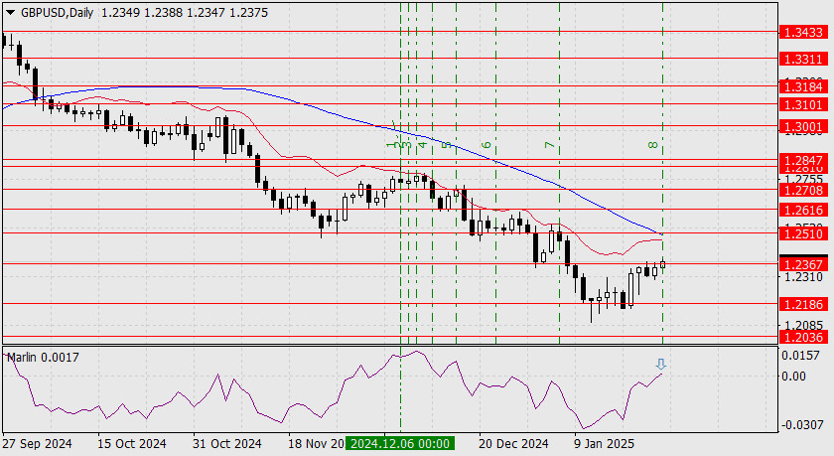Click the 1.2085 axis price label
Viewport: 834px width, 456px height.
pyautogui.click(x=803, y=325)
